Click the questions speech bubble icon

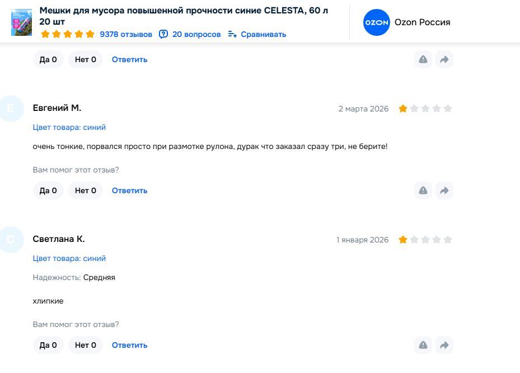point(163,34)
